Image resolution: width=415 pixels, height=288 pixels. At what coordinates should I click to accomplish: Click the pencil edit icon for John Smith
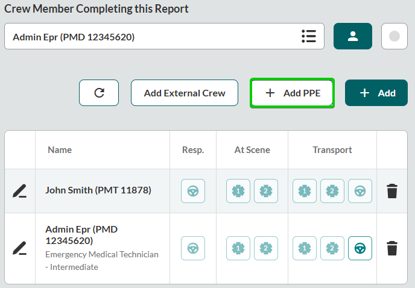(19, 191)
